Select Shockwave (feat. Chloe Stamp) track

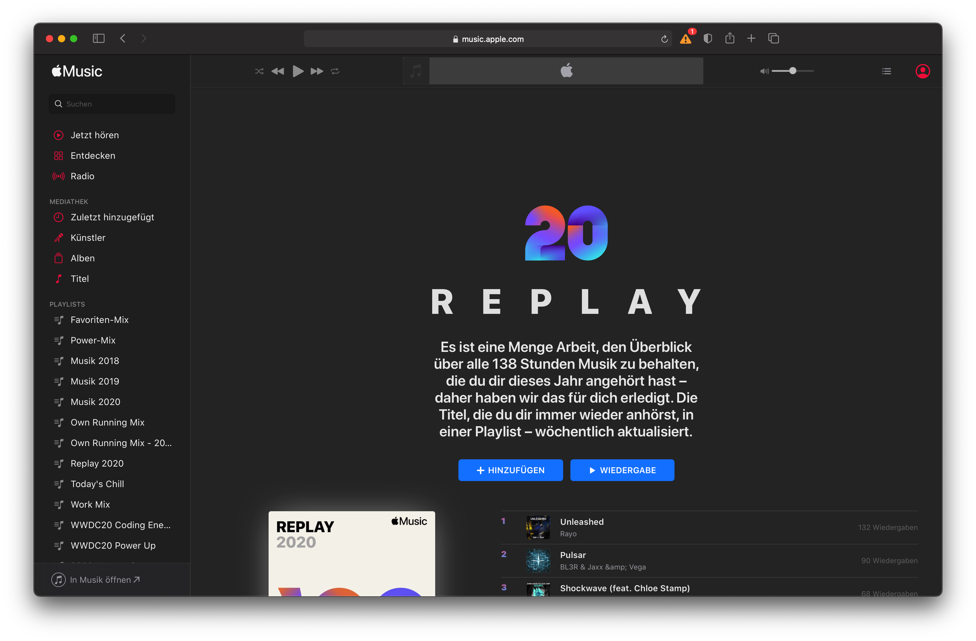click(x=625, y=588)
